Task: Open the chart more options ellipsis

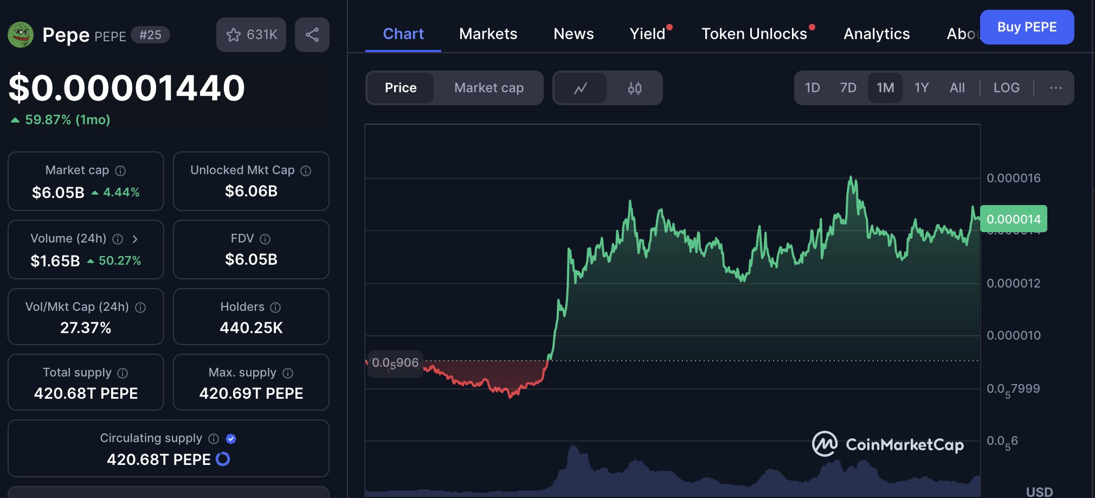Action: pyautogui.click(x=1055, y=88)
